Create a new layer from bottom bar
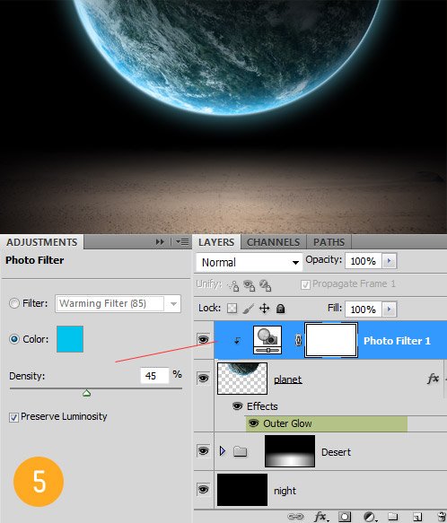Screen dimensions: 447x523 (417, 517)
